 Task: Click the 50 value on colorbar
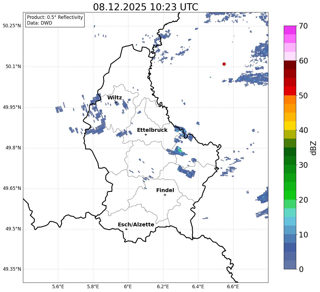(x=303, y=96)
